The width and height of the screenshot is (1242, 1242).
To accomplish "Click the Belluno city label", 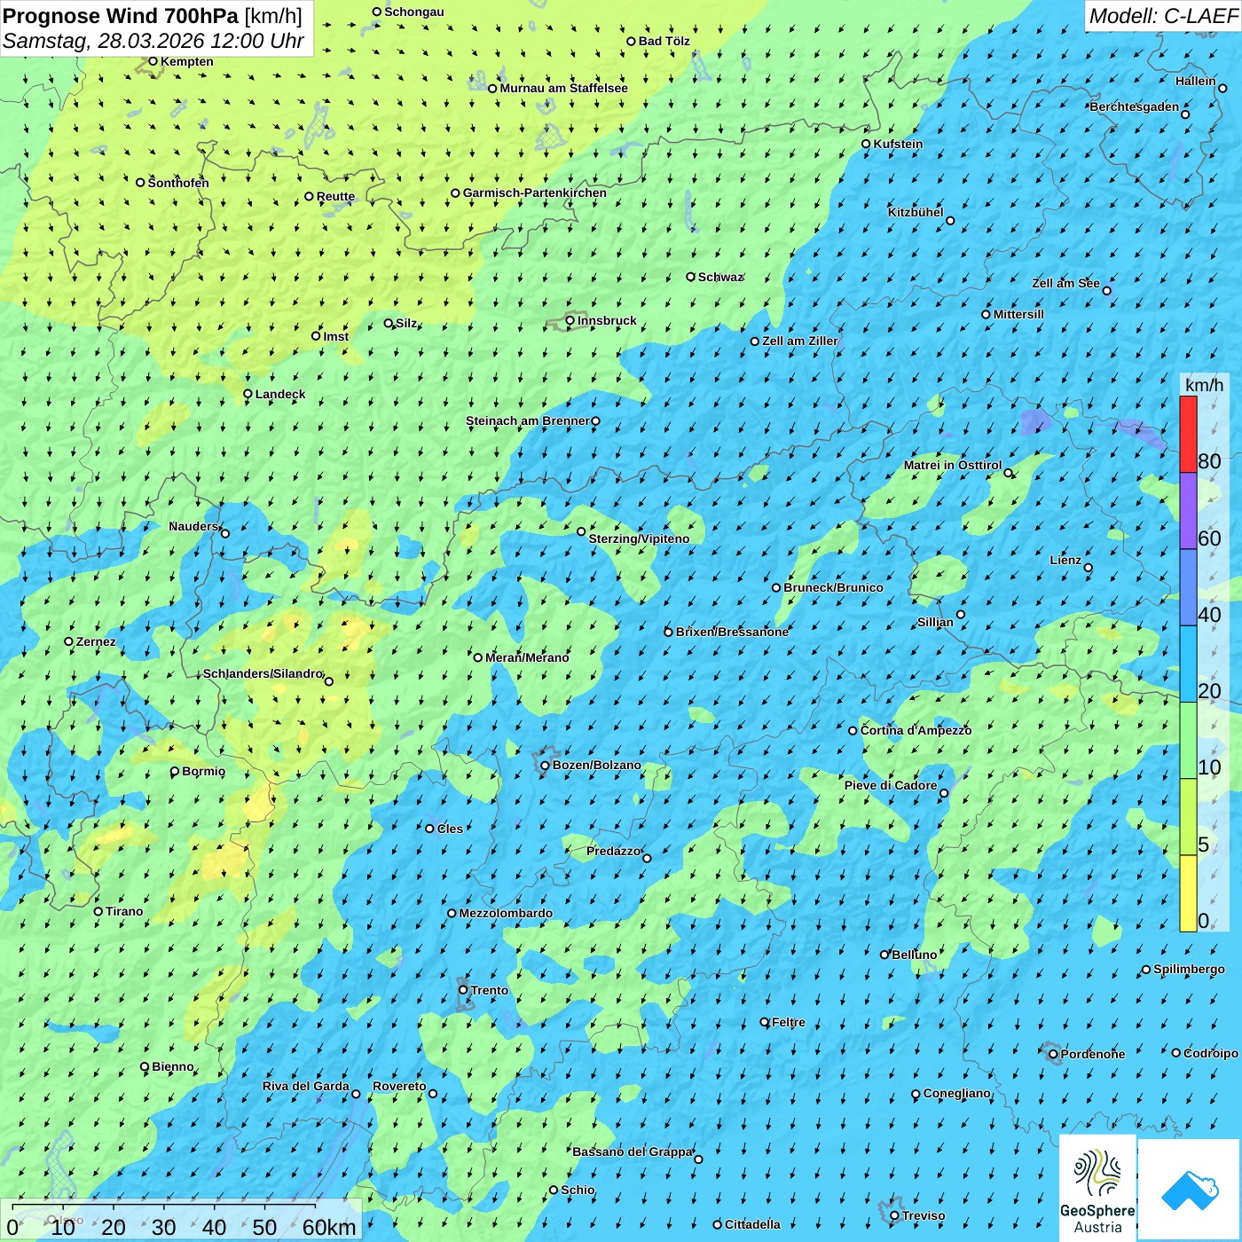I will [914, 955].
